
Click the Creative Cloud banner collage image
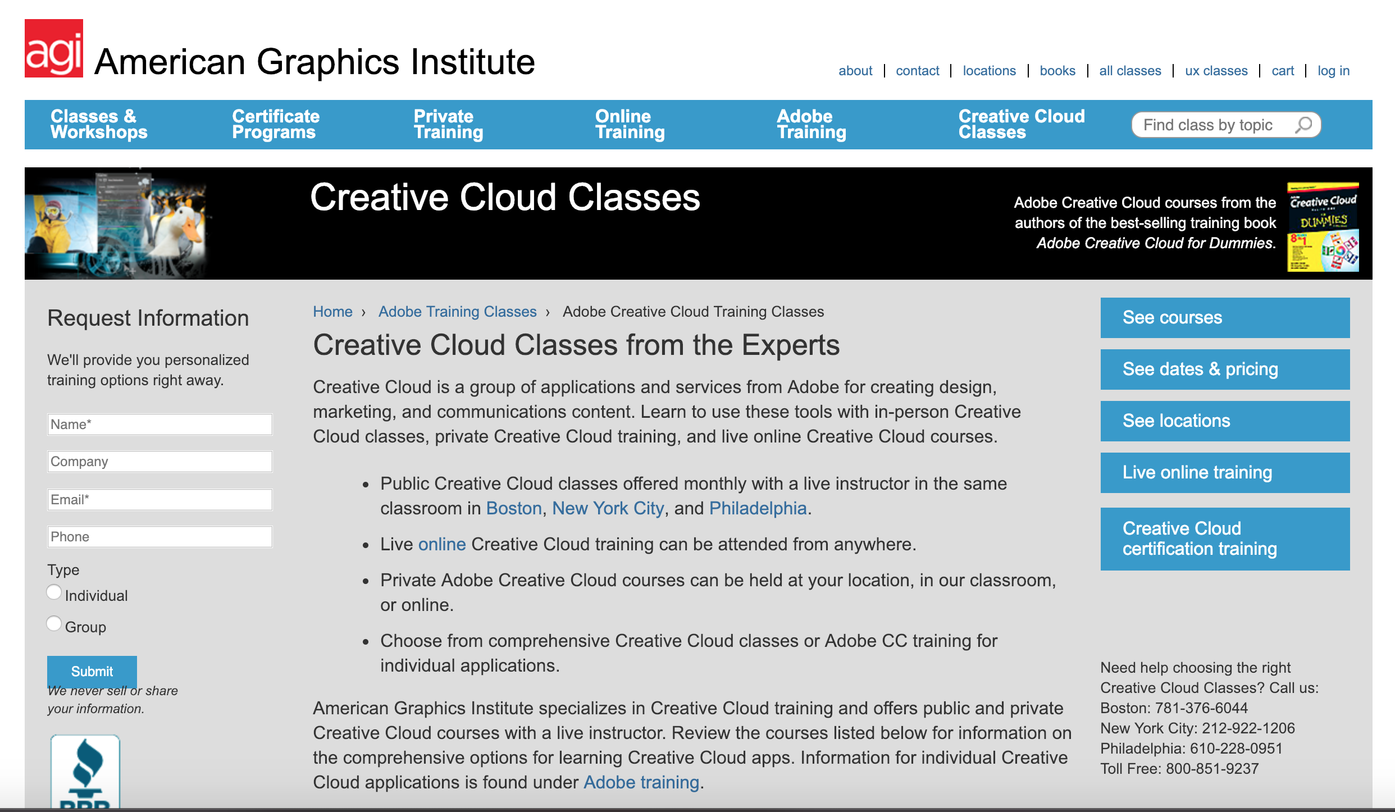(118, 223)
